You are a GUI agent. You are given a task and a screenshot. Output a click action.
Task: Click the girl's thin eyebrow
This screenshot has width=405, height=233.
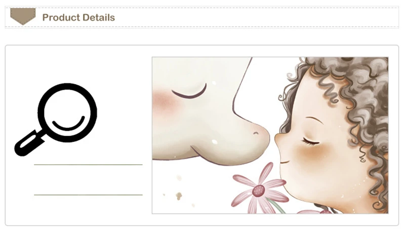(x=313, y=120)
